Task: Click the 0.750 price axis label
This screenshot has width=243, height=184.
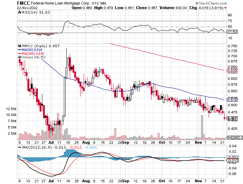Action: (x=233, y=46)
